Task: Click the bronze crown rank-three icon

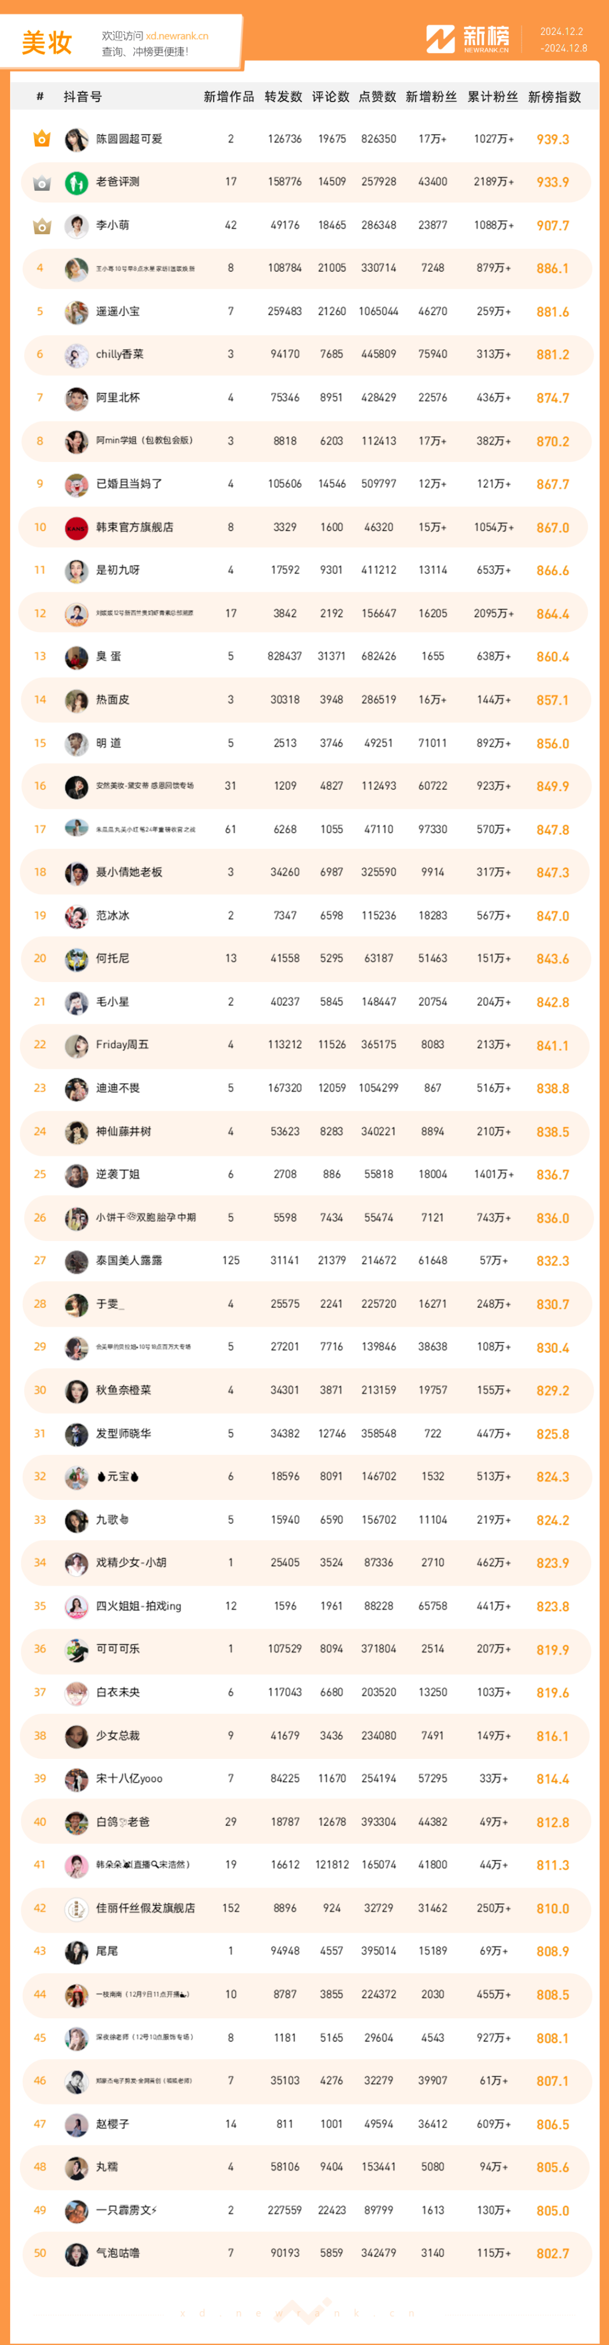Action: point(41,226)
